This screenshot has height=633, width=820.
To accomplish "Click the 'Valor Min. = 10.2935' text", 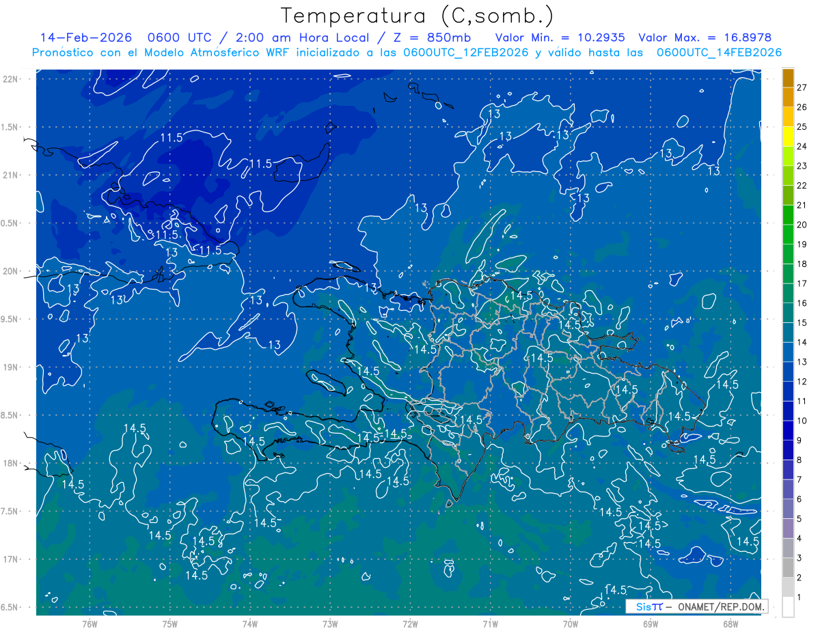I will click(x=560, y=38).
